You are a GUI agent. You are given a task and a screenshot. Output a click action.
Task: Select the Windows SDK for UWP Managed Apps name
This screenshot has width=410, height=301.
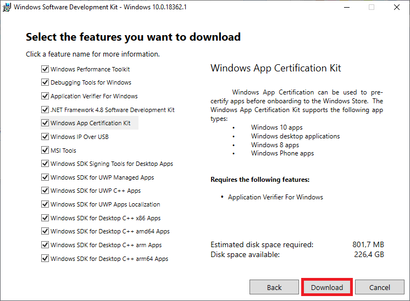[102, 177]
